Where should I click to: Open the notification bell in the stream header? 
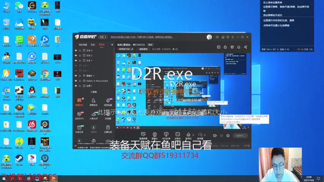239,47
